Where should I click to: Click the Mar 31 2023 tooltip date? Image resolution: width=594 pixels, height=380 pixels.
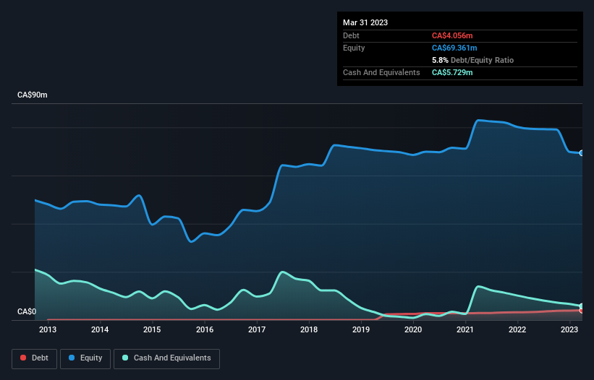coord(365,22)
